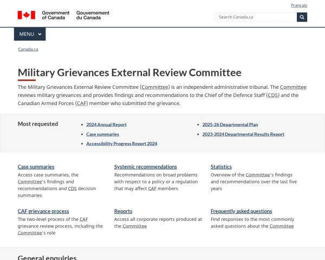Screen dimensions: 325x260
Task: Click the Military Grievances External Review Committee heading
Action: tap(129, 73)
